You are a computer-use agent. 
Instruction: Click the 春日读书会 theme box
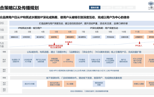[40, 37]
